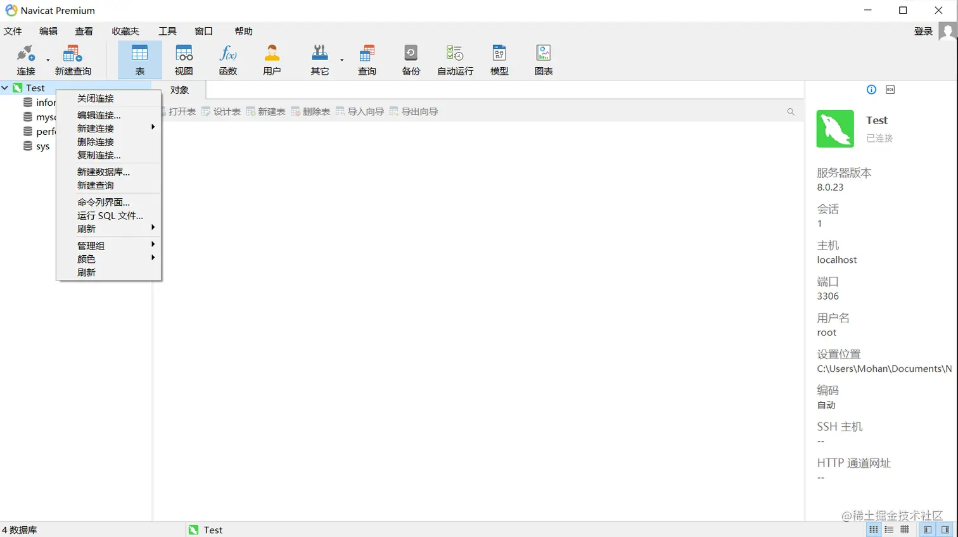Viewport: 958px width, 537px height.
Task: Select the 对象 objects tab
Action: pos(179,90)
